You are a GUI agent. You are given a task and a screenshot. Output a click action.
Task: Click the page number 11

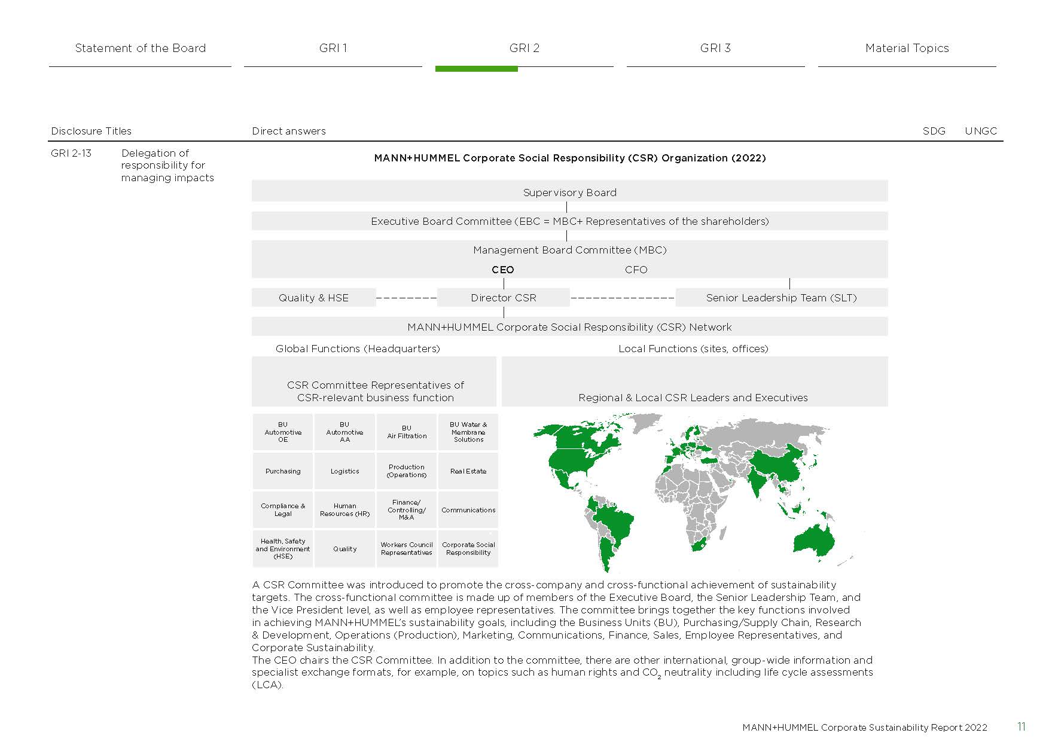point(1021,727)
